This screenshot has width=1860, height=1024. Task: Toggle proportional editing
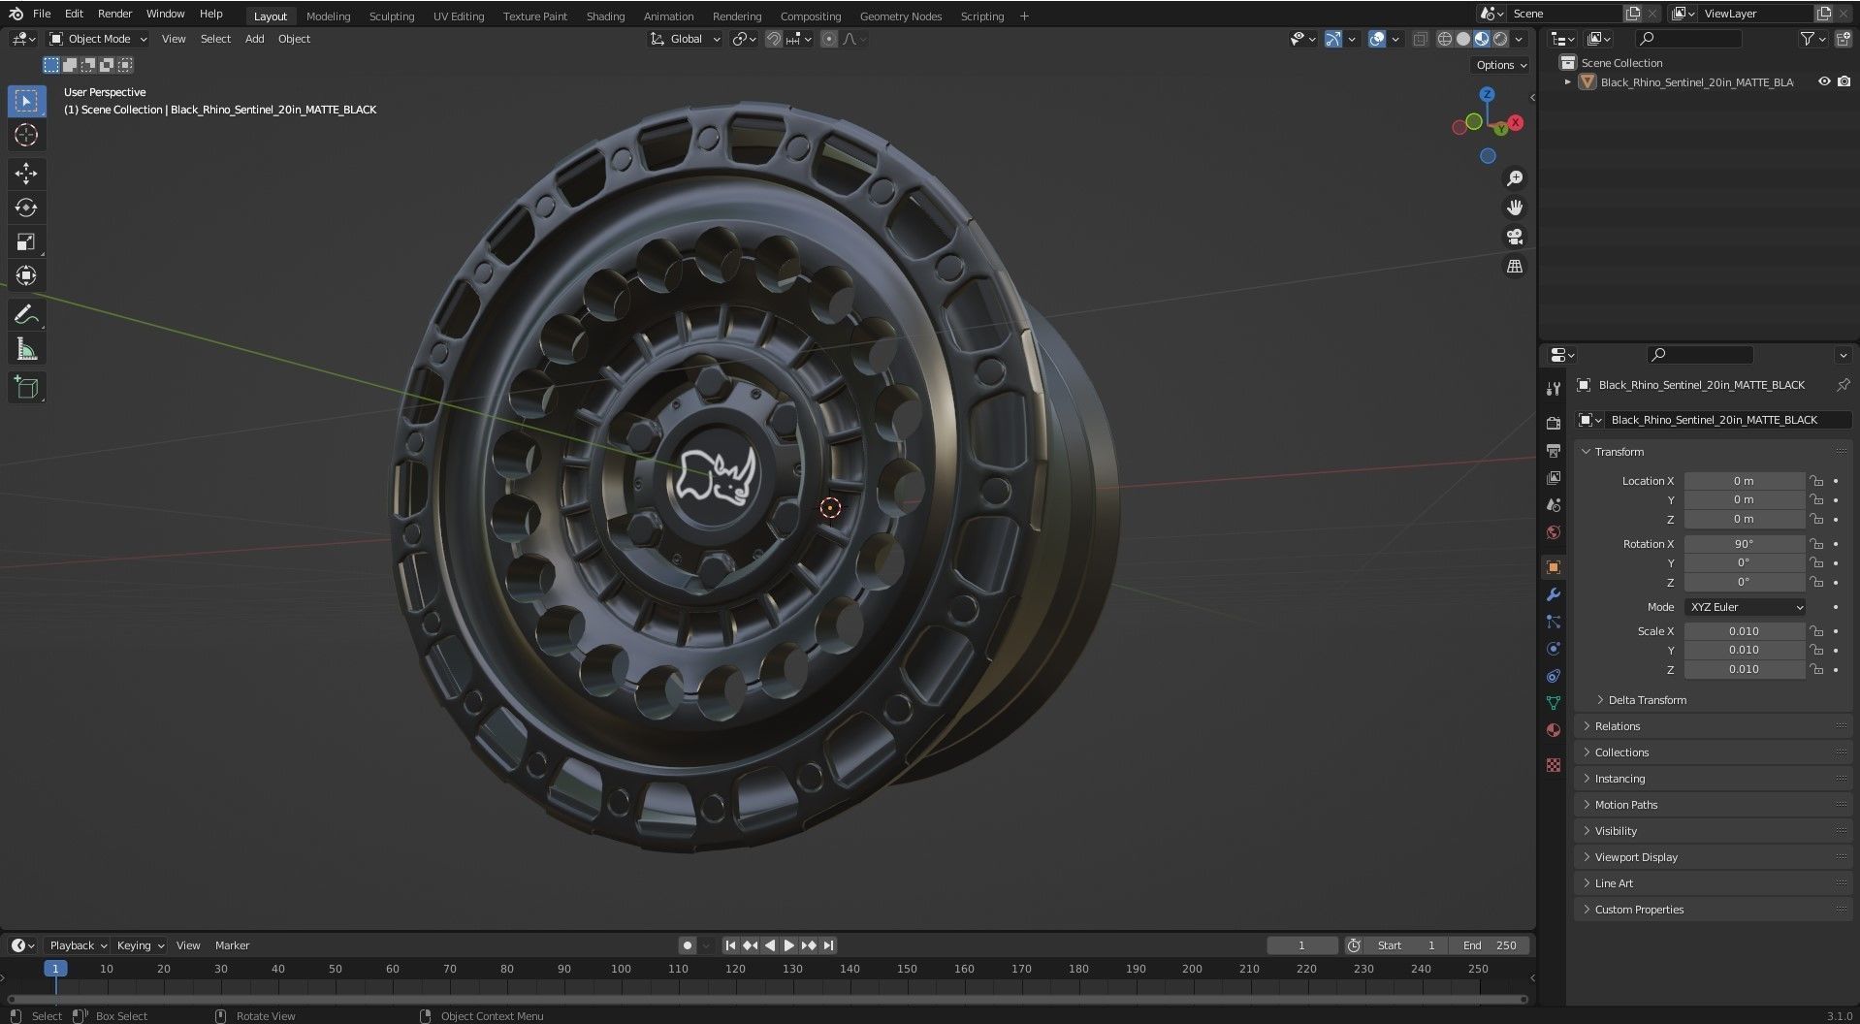point(829,39)
